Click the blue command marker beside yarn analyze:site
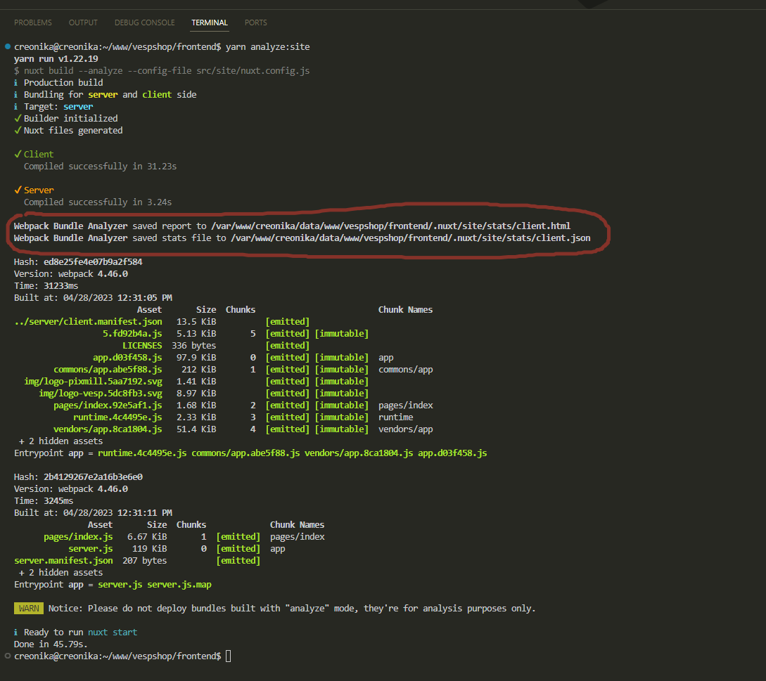 8,47
